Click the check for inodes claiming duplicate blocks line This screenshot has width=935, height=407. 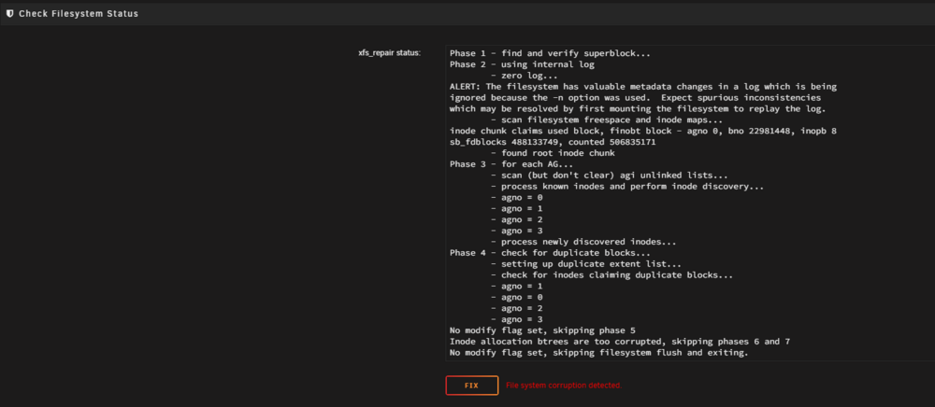pos(611,275)
